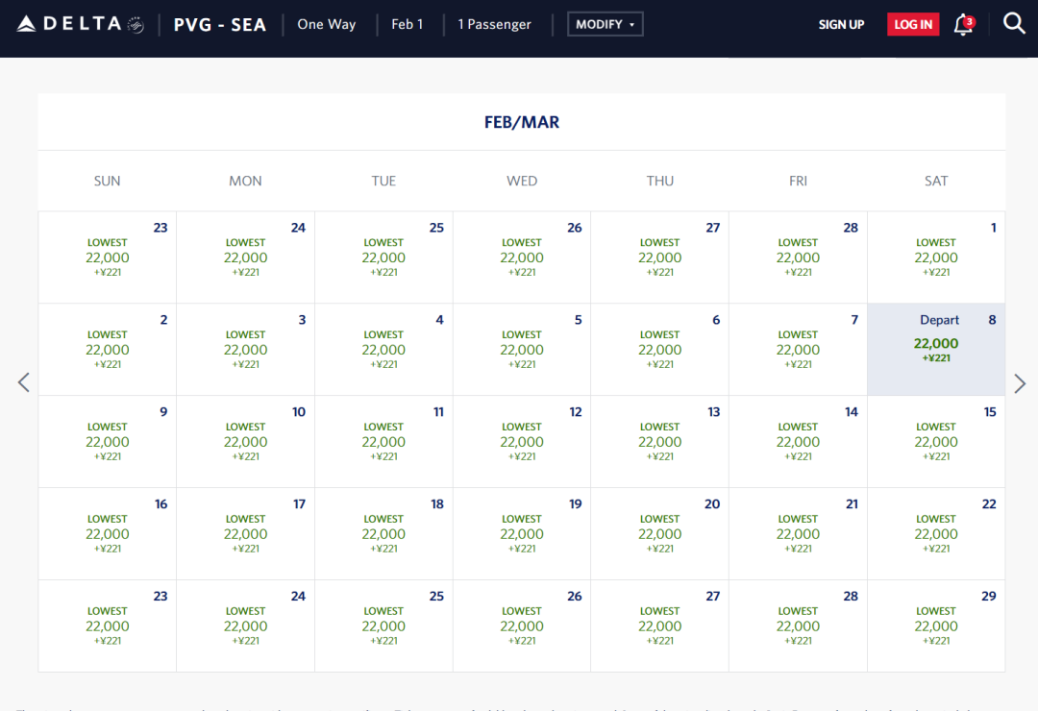Advance calendar with right arrow

1020,383
